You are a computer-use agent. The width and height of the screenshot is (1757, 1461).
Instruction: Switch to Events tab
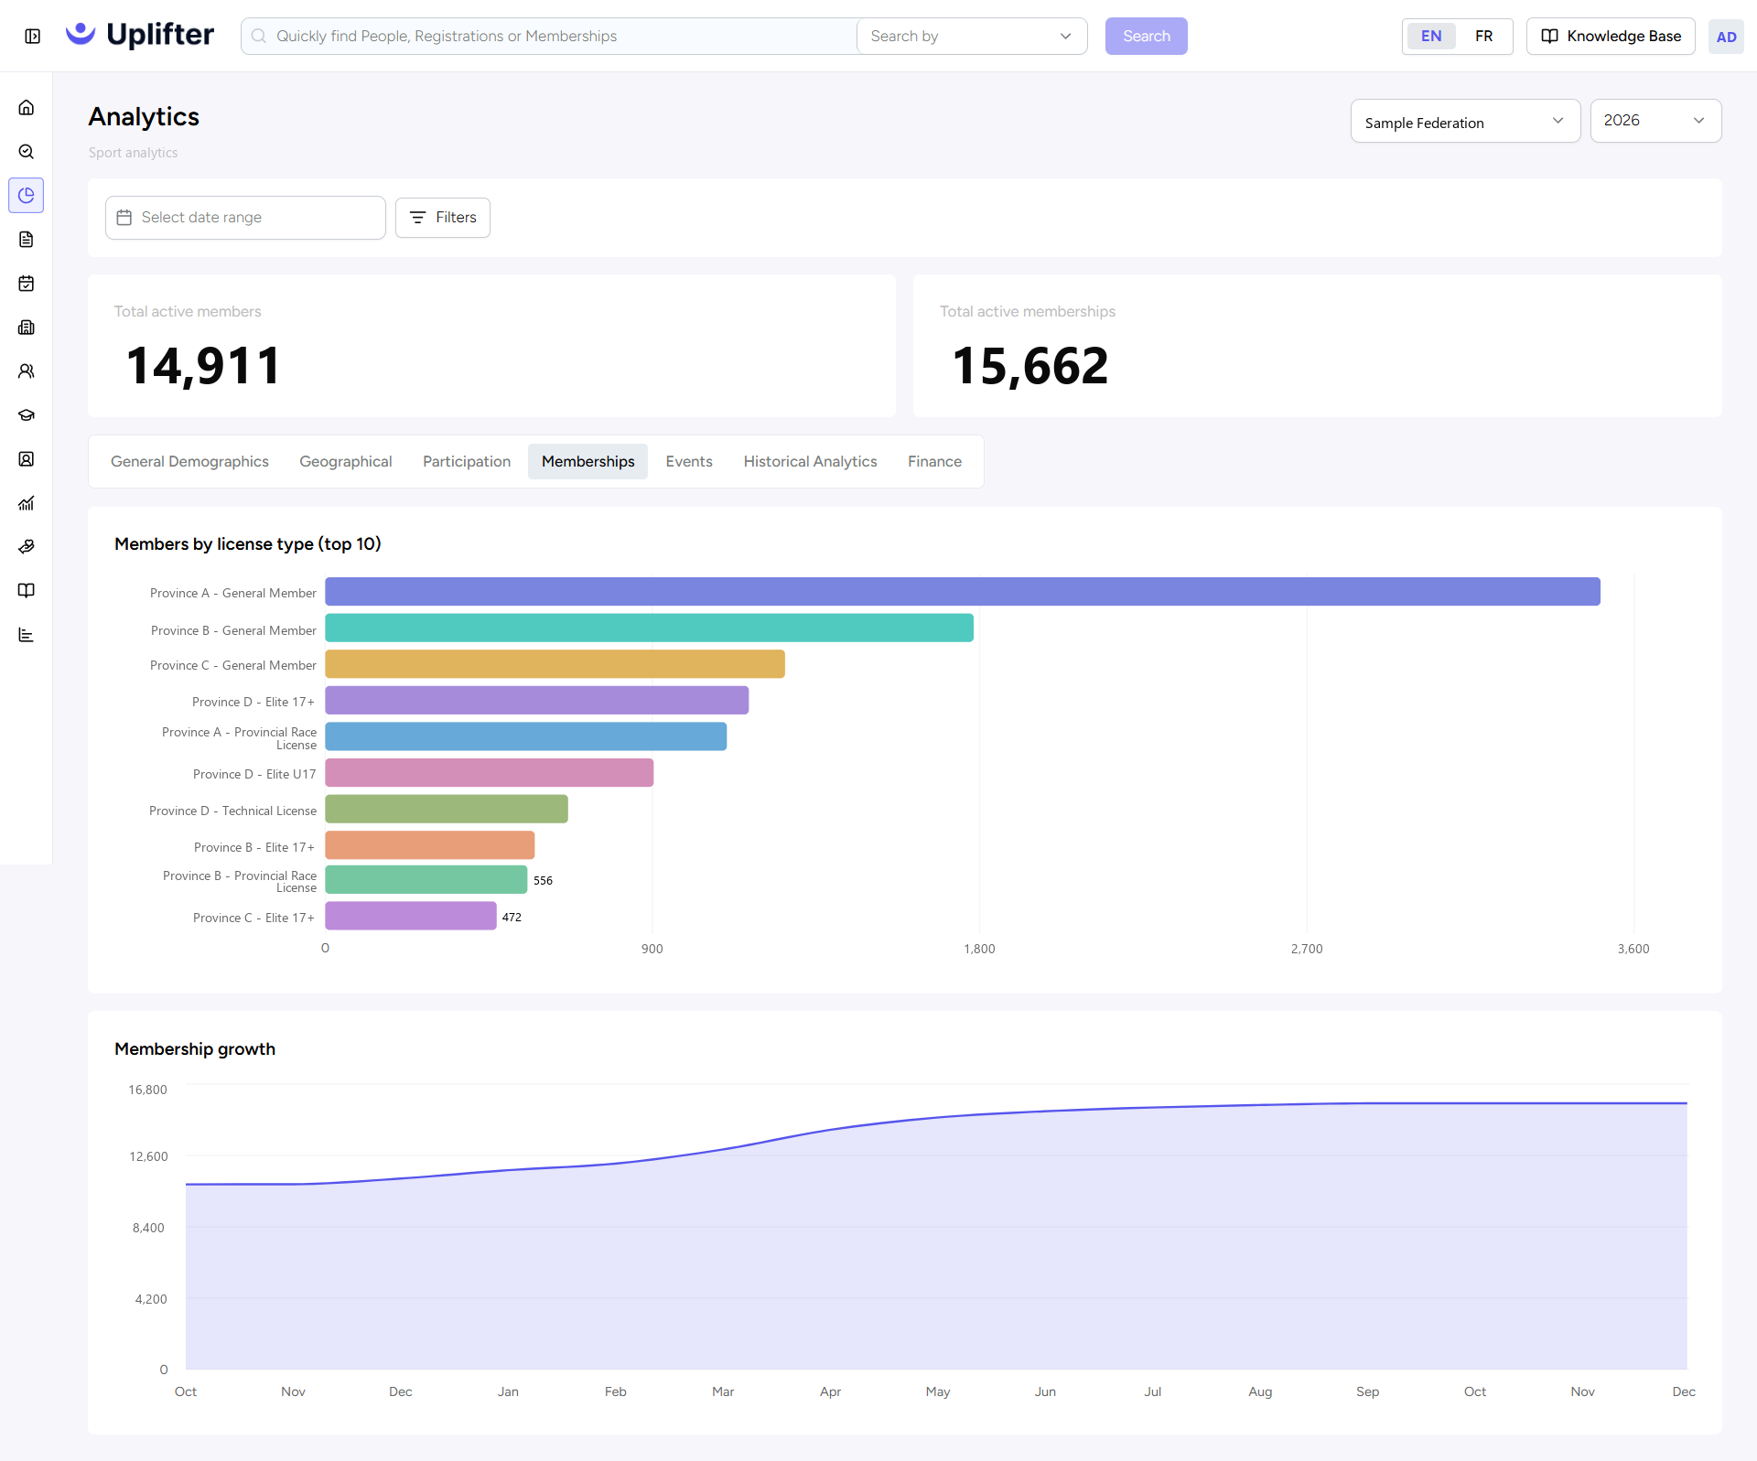689,462
